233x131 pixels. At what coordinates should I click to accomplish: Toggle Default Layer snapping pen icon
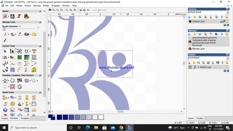pyautogui.click(x=224, y=21)
